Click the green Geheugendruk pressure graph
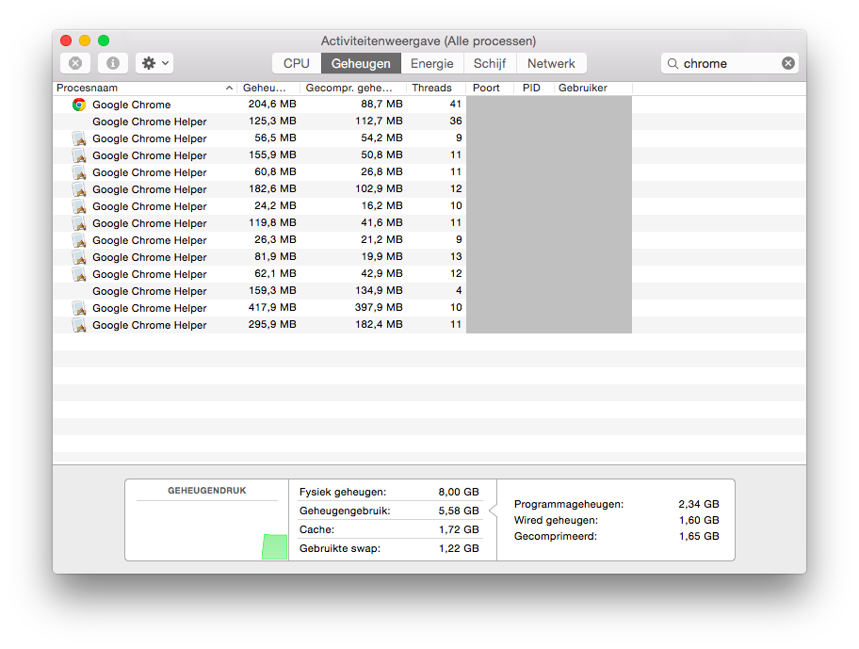 pyautogui.click(x=274, y=546)
